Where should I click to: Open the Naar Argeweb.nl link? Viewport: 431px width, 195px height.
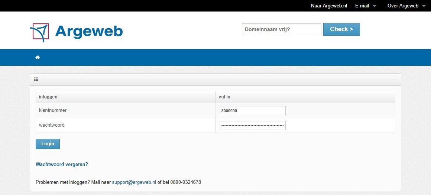[x=329, y=6]
